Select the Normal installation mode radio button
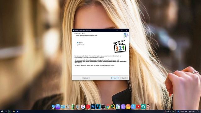 (78, 43)
